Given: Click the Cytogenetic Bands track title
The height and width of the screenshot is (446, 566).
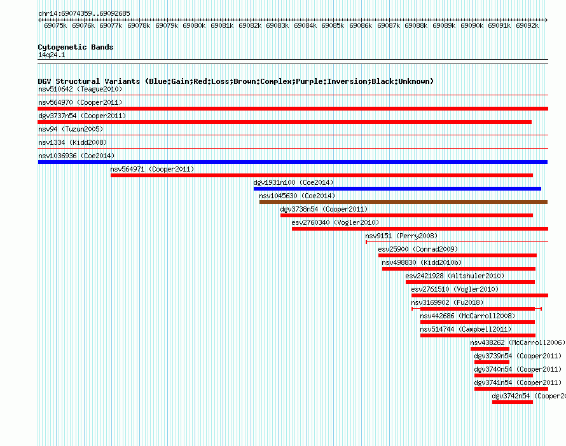Looking at the screenshot, I should coord(76,47).
